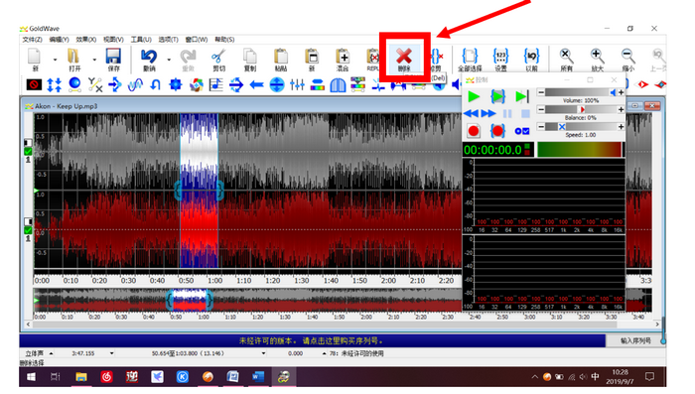Open the 选项(T) menu
The height and width of the screenshot is (394, 695).
(x=169, y=40)
